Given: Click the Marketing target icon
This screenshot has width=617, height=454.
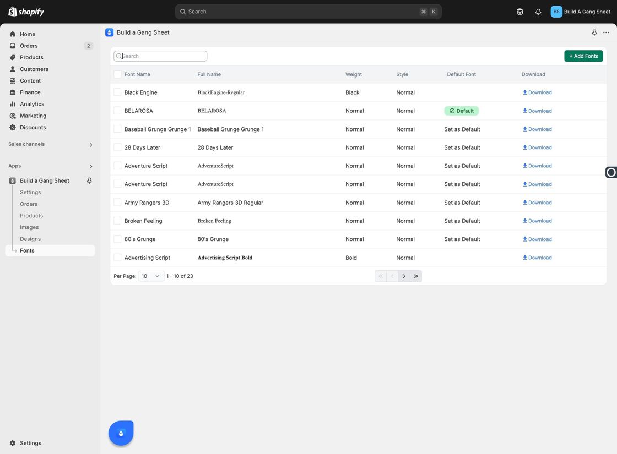Looking at the screenshot, I should (x=13, y=116).
